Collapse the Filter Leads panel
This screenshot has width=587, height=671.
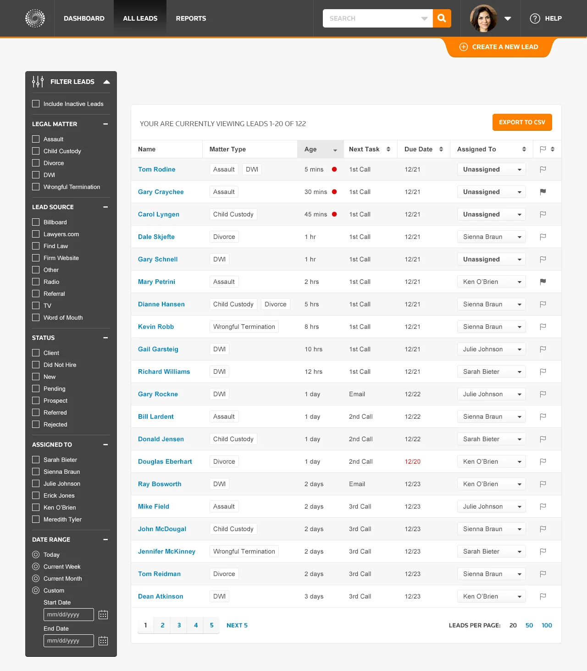(x=107, y=82)
